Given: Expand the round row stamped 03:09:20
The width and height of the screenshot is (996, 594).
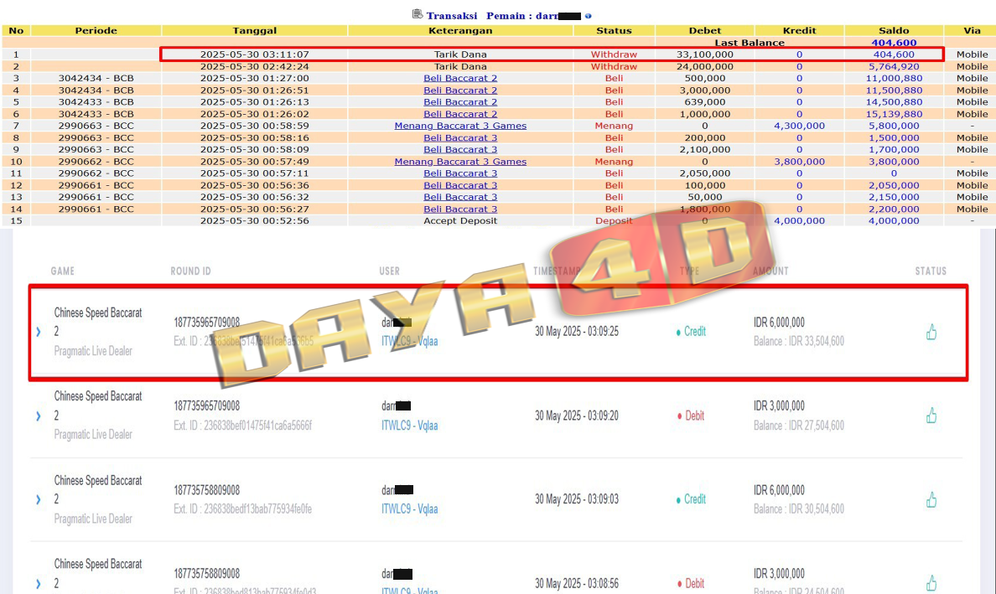Looking at the screenshot, I should [38, 416].
